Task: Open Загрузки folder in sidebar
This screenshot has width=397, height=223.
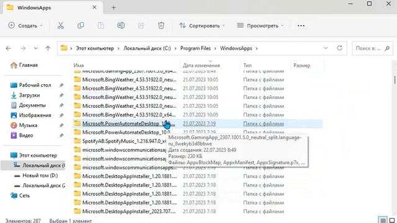Action: pyautogui.click(x=25, y=95)
